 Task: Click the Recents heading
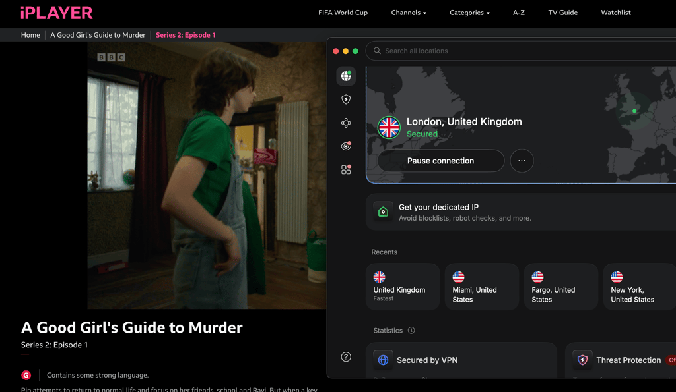384,252
